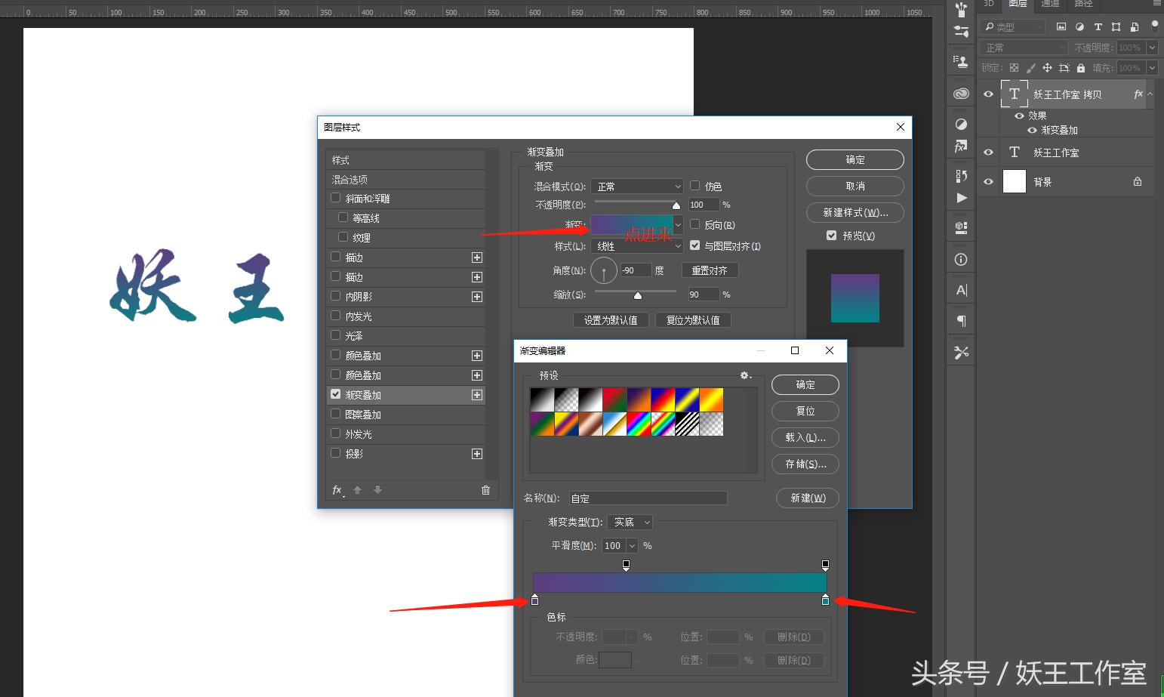The image size is (1164, 697).
Task: Enable the 斜面和浮雕 checkbox
Action: pos(335,198)
